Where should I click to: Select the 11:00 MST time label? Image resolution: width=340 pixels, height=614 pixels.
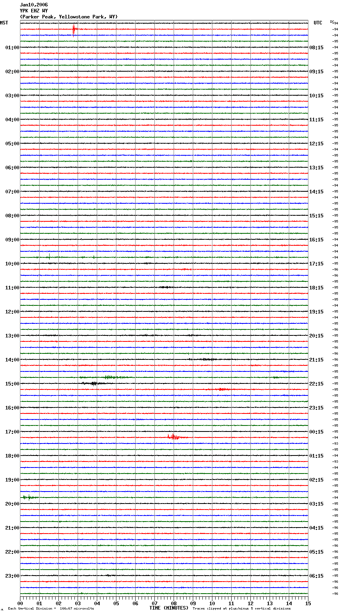[x=12, y=288]
